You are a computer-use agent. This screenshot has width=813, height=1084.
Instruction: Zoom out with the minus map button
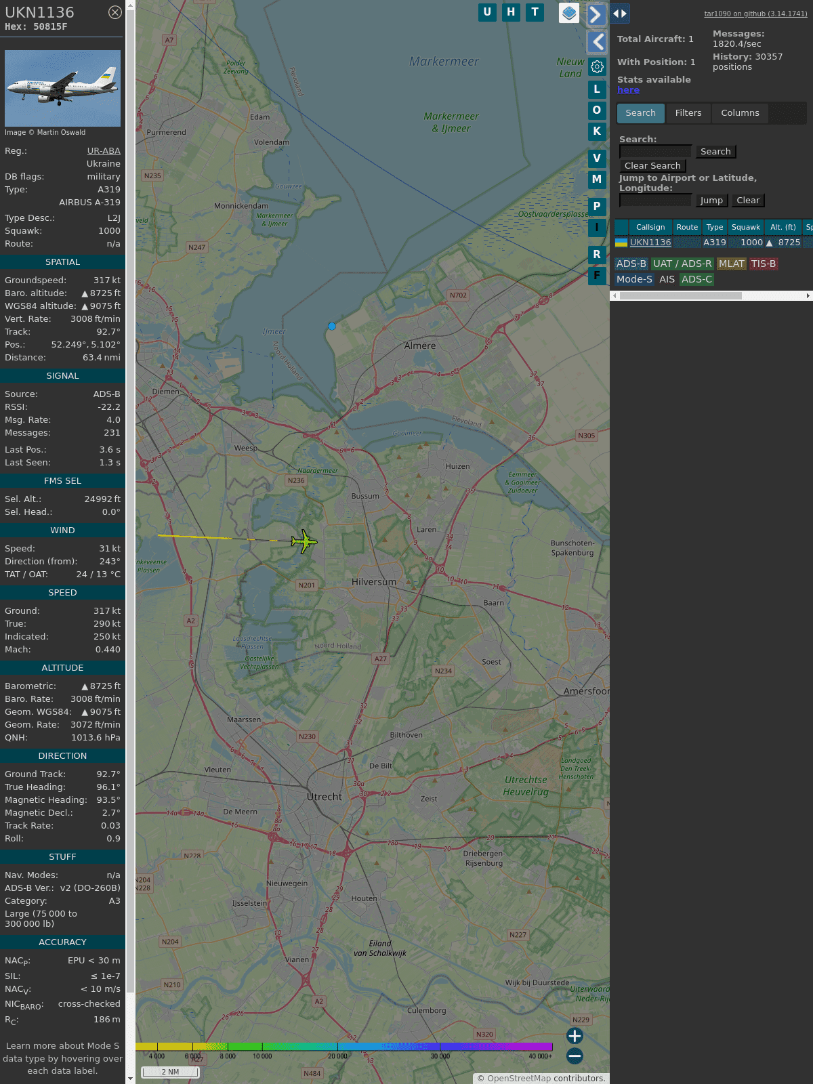tap(575, 1056)
